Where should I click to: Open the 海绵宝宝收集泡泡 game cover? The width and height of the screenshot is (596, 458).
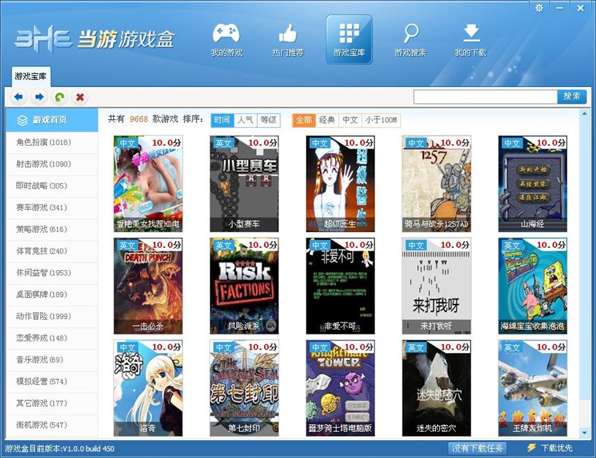pos(532,286)
